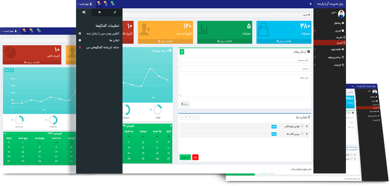Click 'اطلاعات بیشتر' on the سفارشات card

coord(224,41)
